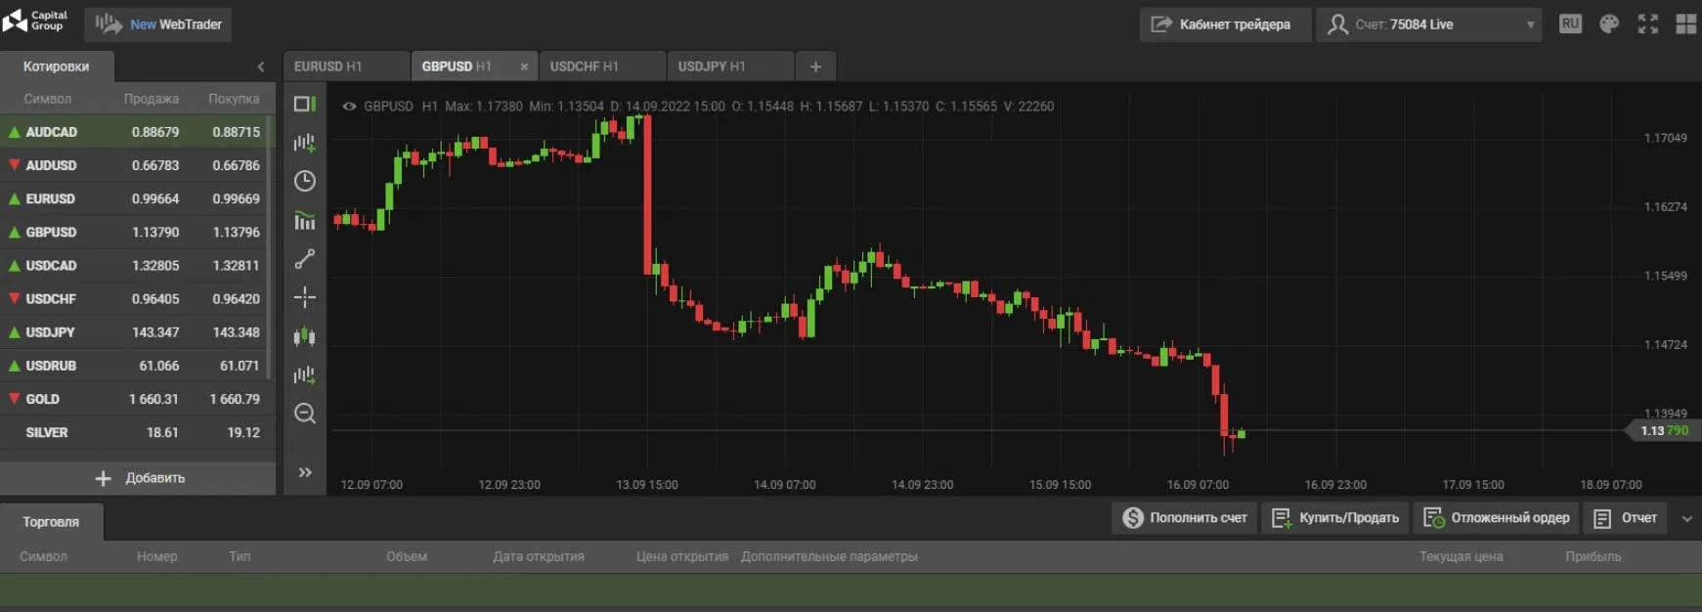
Task: Click the Покупка column header
Action: click(x=234, y=99)
